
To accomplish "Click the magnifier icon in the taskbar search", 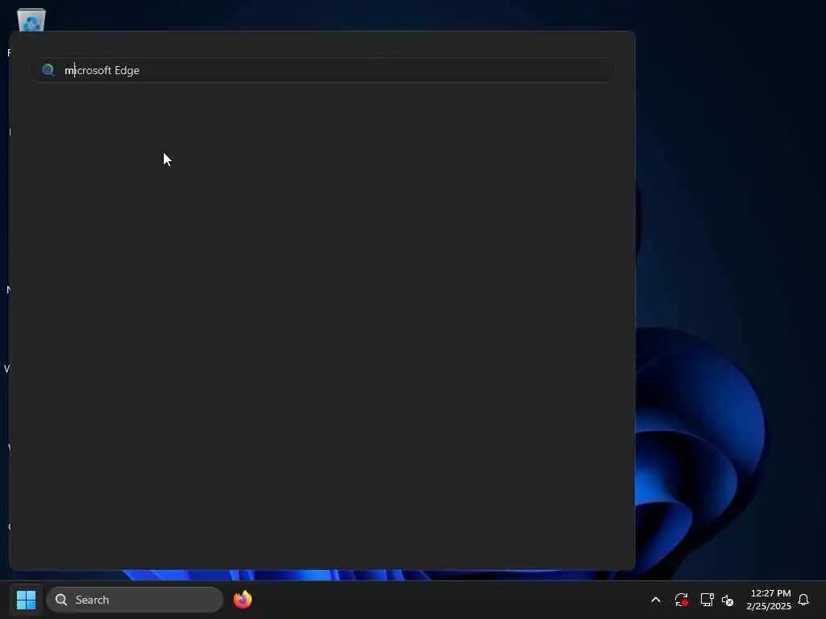I will coord(61,600).
